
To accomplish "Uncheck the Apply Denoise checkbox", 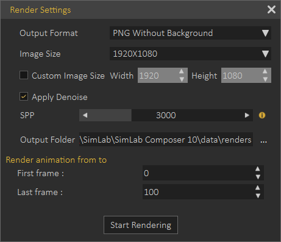I will click(24, 96).
